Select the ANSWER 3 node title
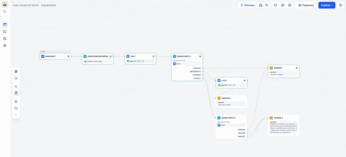 (278, 118)
